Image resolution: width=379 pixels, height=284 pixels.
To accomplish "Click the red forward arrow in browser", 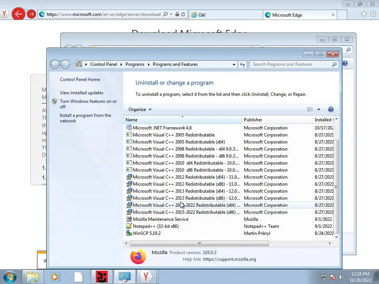I will [x=31, y=14].
